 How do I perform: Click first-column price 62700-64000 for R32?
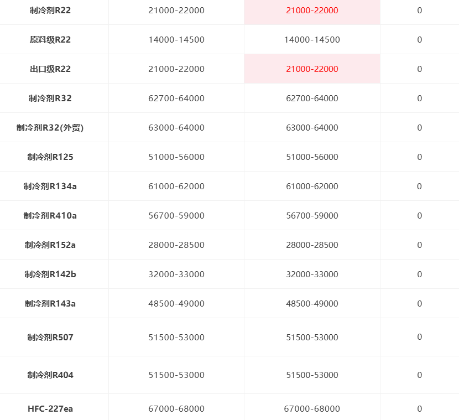point(176,98)
